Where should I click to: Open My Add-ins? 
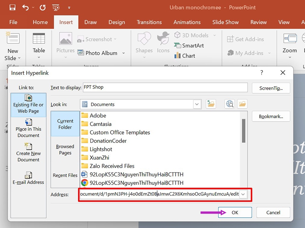245,53
